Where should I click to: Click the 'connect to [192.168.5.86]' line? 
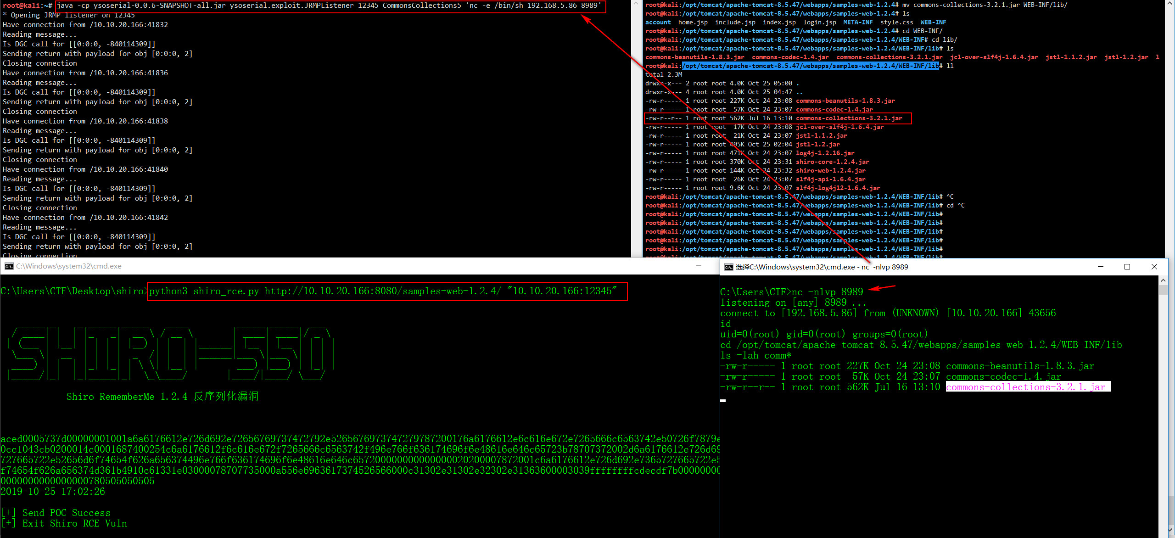[888, 314]
